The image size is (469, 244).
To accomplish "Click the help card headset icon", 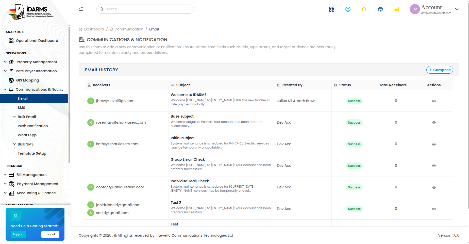I will (x=16, y=216).
